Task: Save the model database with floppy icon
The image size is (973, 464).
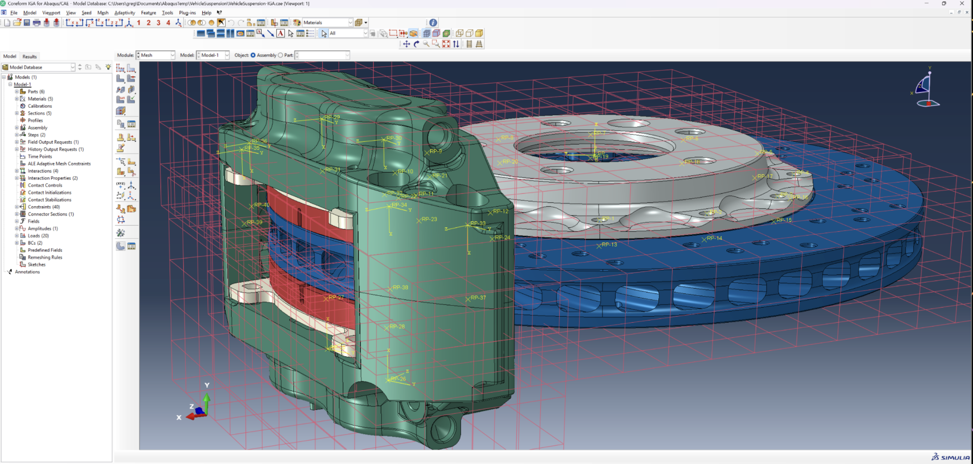Action: [x=27, y=23]
